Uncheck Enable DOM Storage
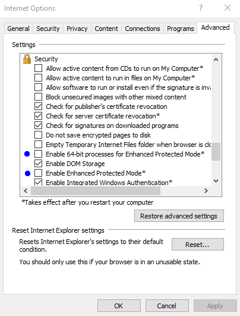Image resolution: width=240 pixels, height=316 pixels. coord(38,164)
